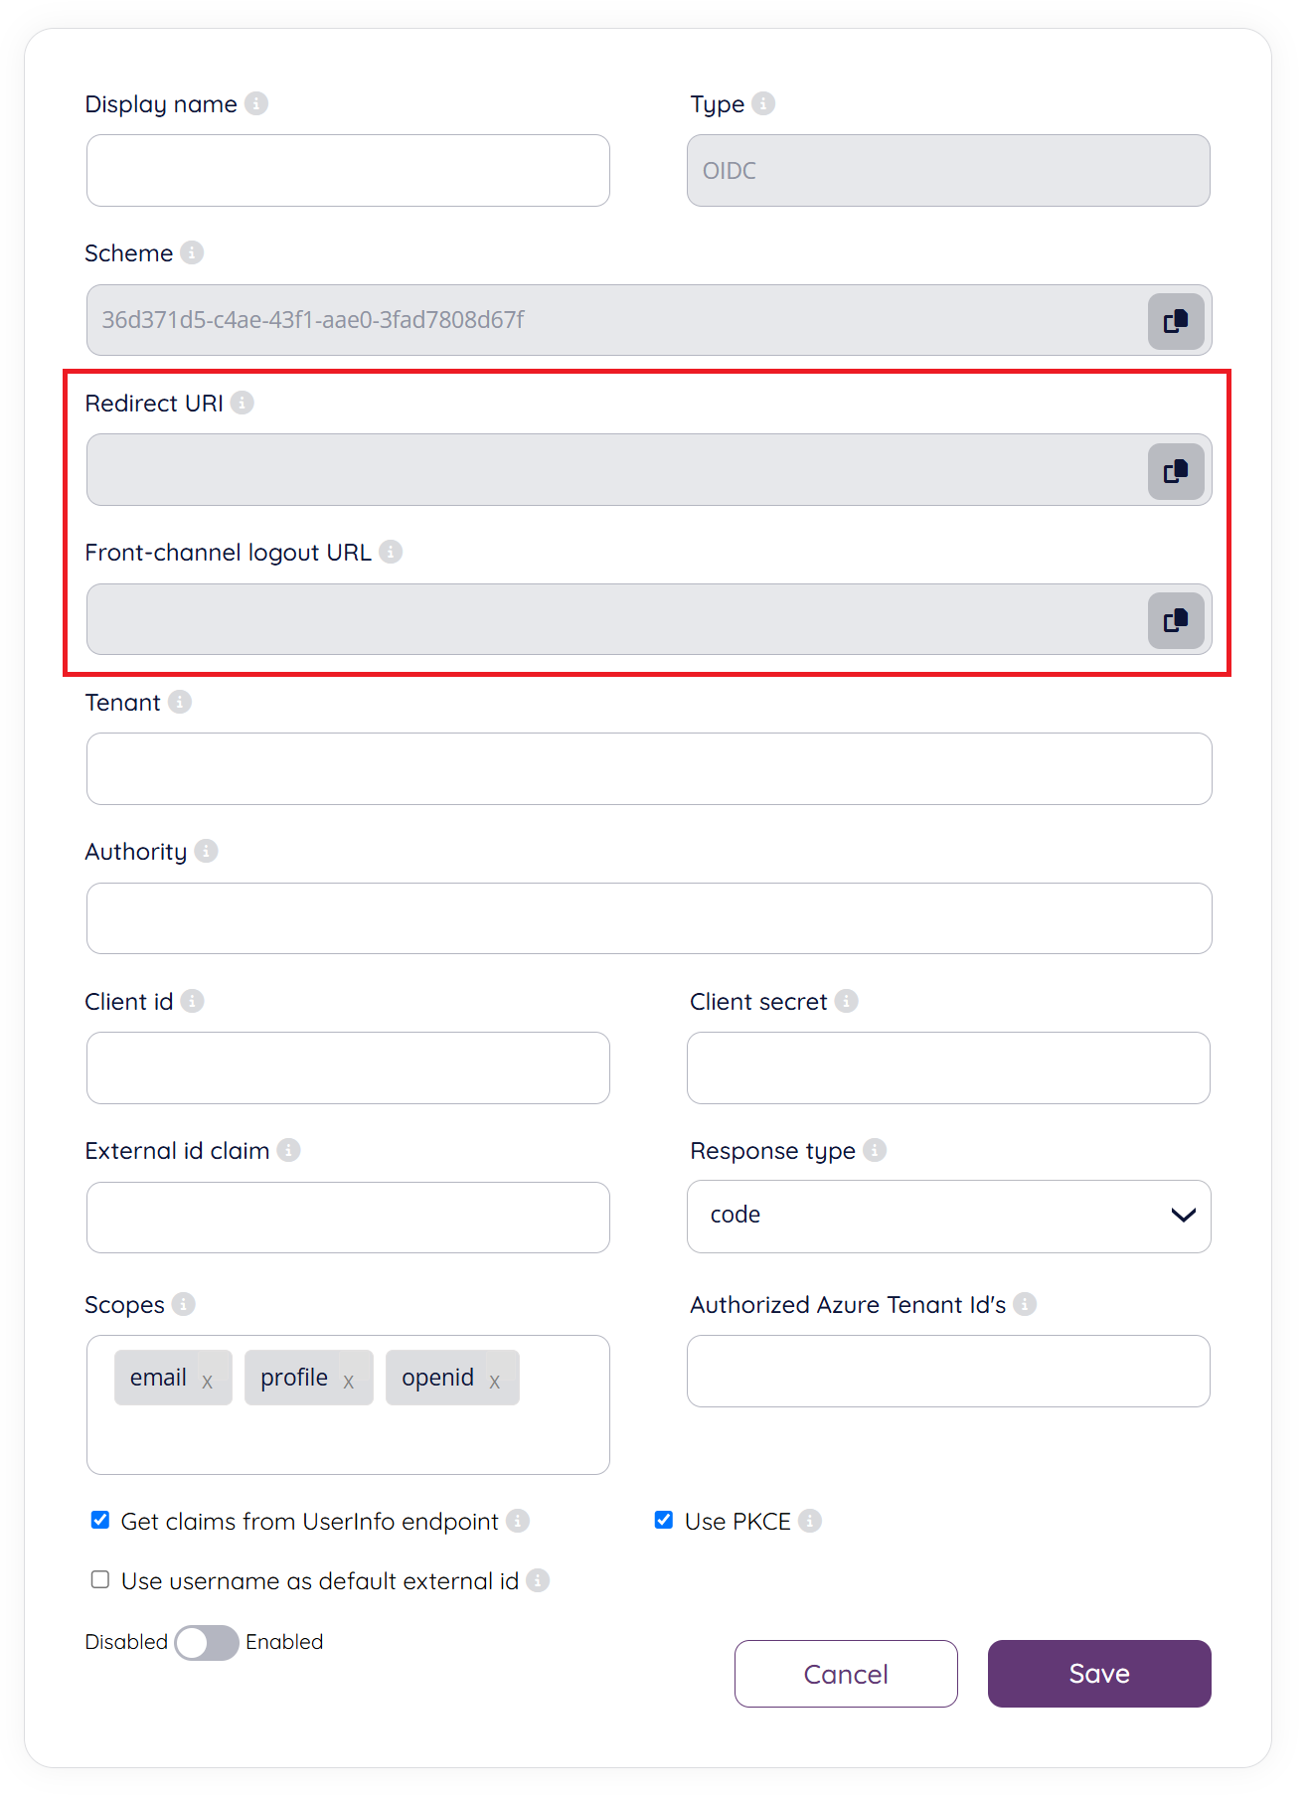Click the Save button
The image size is (1309, 1799).
[x=1098, y=1674]
